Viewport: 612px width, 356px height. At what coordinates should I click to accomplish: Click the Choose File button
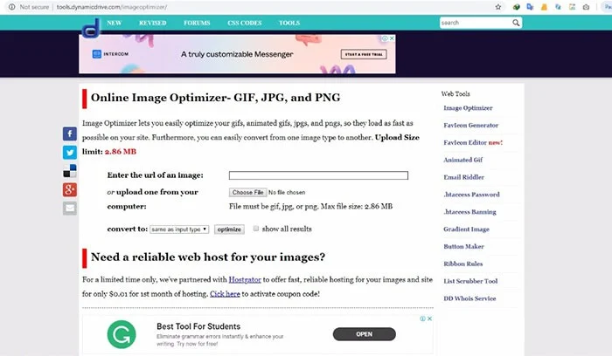tap(247, 193)
